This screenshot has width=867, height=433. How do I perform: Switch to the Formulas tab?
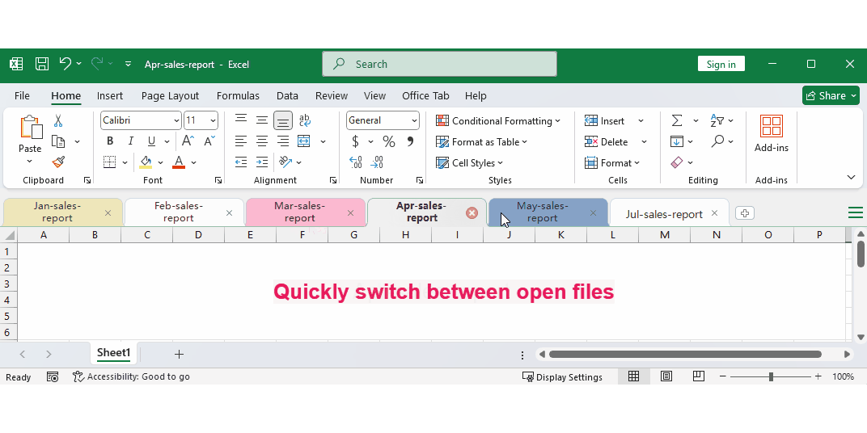pyautogui.click(x=238, y=95)
